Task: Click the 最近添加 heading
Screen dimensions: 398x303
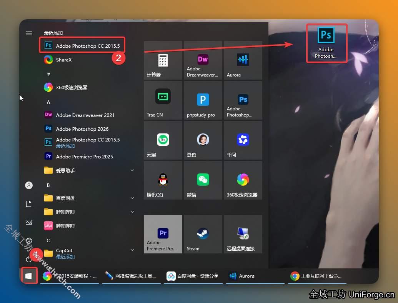Action: pyautogui.click(x=53, y=33)
